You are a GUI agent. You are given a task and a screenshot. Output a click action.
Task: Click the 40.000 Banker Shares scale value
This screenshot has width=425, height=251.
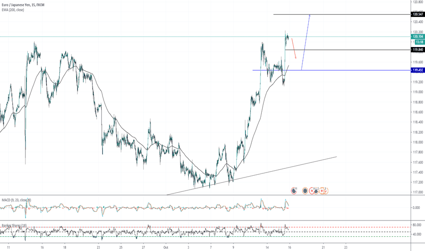pyautogui.click(x=417, y=235)
